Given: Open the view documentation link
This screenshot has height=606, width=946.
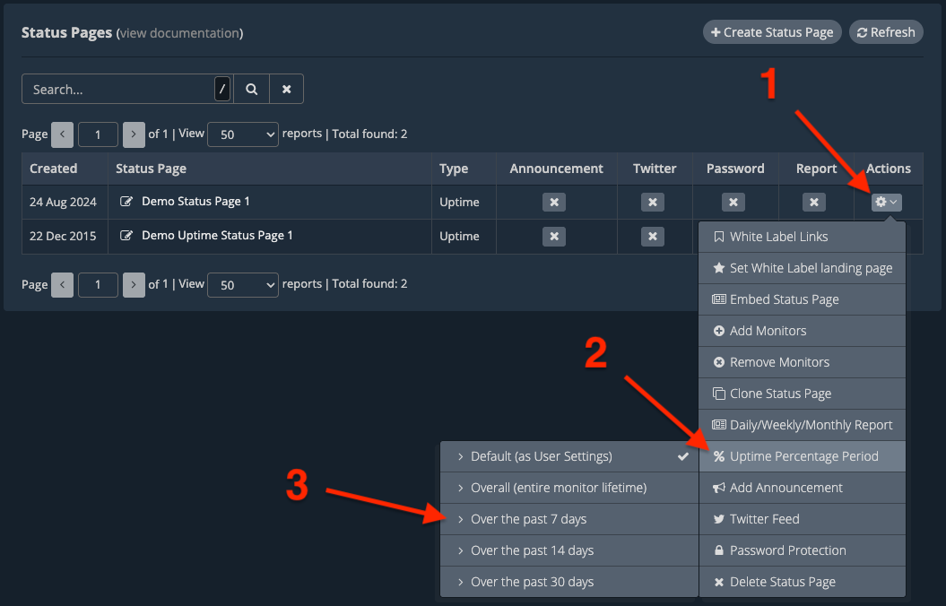Looking at the screenshot, I should click(x=179, y=33).
